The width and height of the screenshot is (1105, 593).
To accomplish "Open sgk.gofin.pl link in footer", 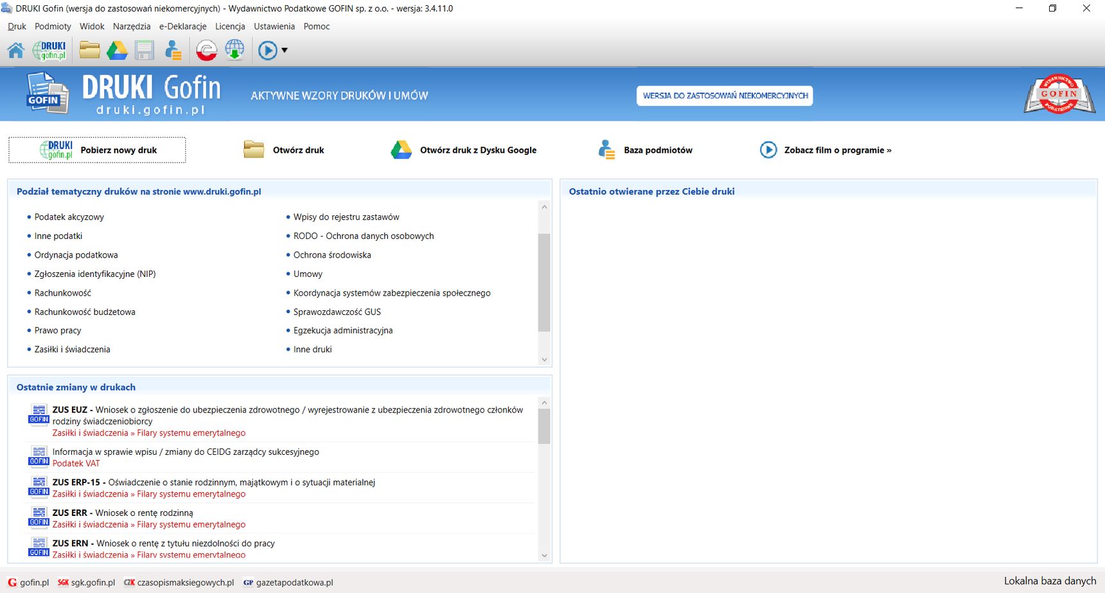I will [86, 583].
